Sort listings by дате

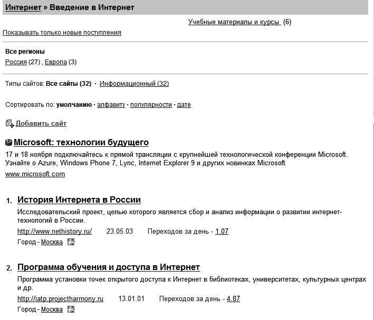[184, 105]
